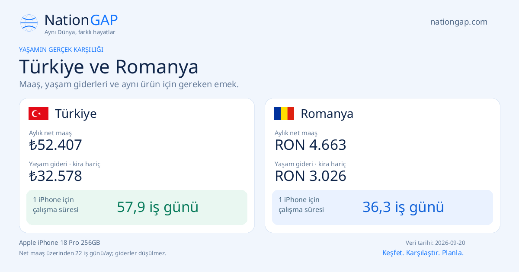Click the '57,9 iş günü' value
This screenshot has width=519, height=272.
(x=158, y=207)
